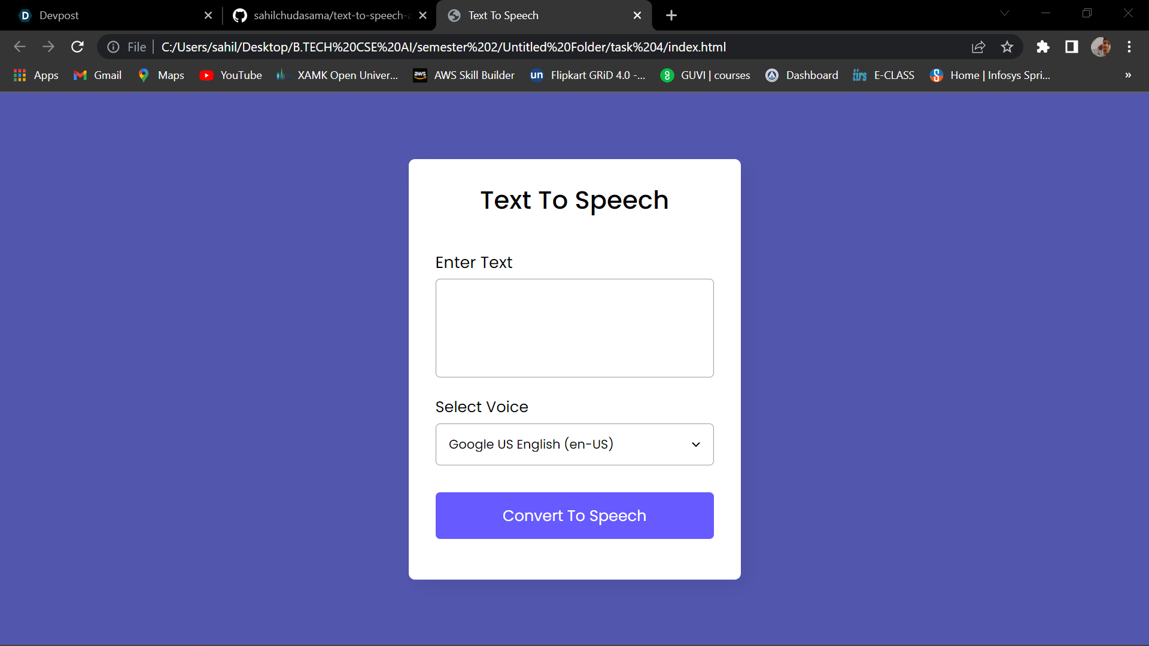Open the Chrome three-dot menu

pyautogui.click(x=1130, y=47)
